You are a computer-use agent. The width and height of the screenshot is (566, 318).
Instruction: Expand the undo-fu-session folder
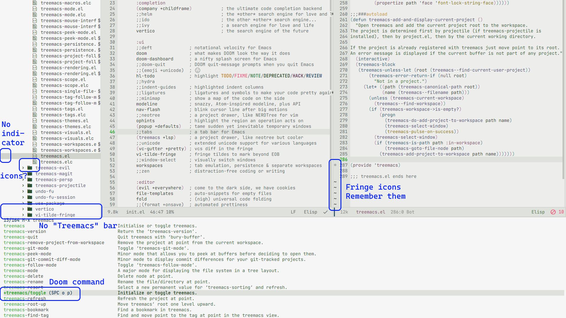click(x=23, y=197)
